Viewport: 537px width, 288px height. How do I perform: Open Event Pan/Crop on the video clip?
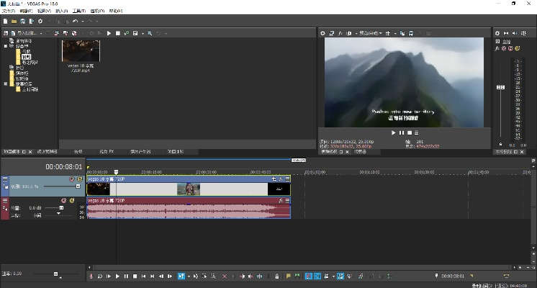click(x=274, y=179)
